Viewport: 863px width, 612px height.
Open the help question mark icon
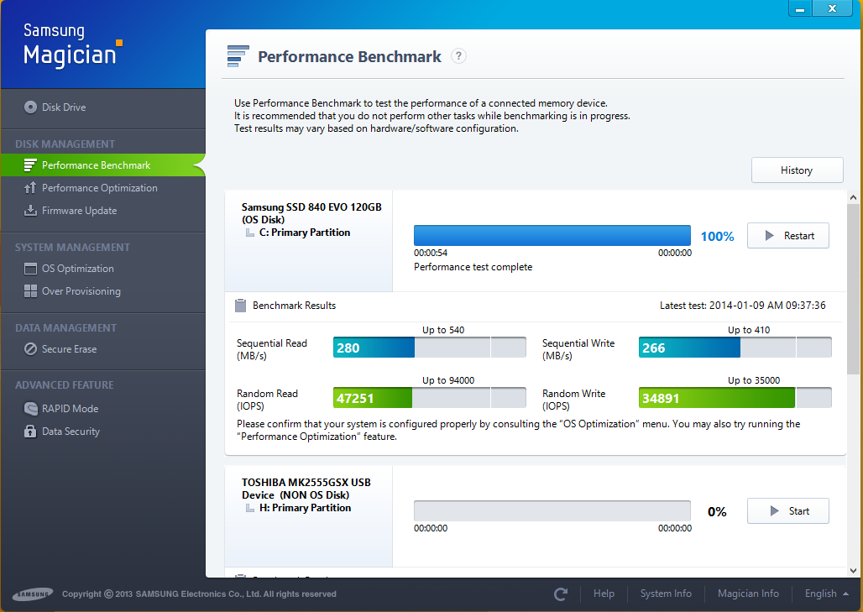[x=458, y=56]
